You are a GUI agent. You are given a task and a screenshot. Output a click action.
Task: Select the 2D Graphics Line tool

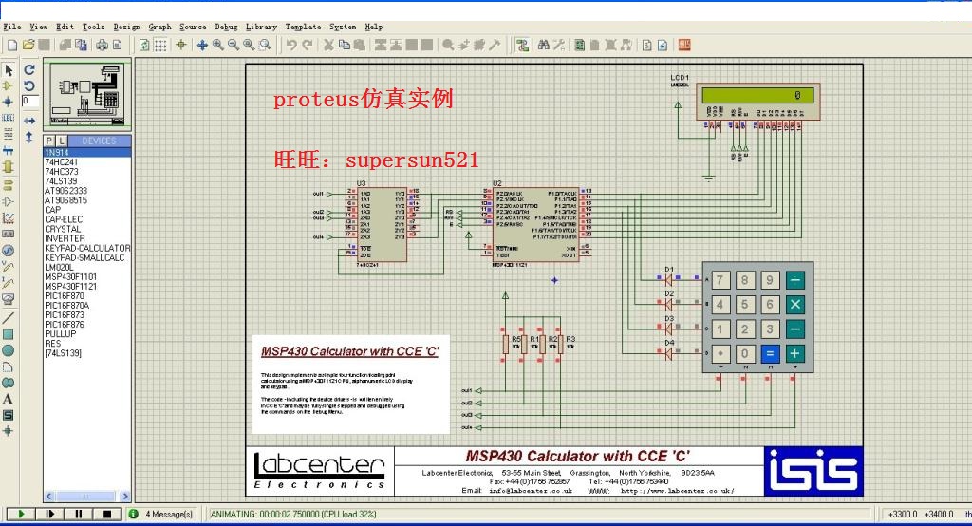pyautogui.click(x=8, y=317)
